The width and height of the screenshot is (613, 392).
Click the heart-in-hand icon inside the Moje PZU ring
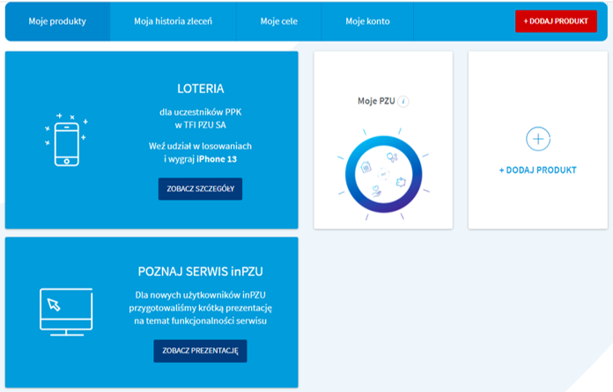point(376,191)
